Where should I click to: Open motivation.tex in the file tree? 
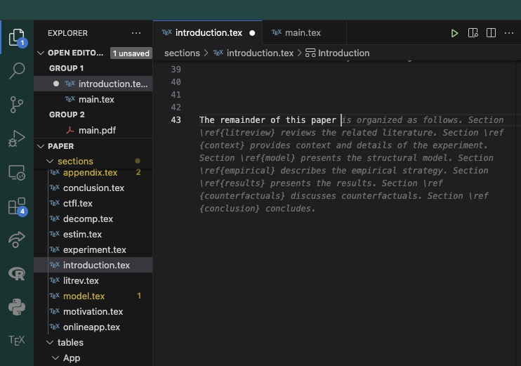point(93,311)
